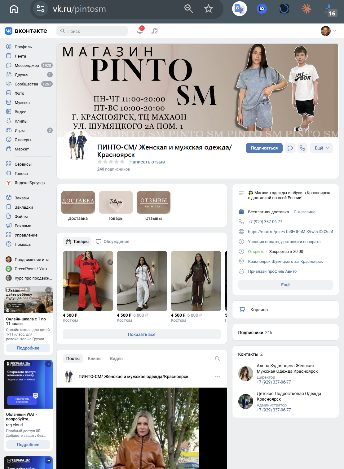The image size is (344, 469).
Task: Open the notifications bell
Action: tap(140, 31)
